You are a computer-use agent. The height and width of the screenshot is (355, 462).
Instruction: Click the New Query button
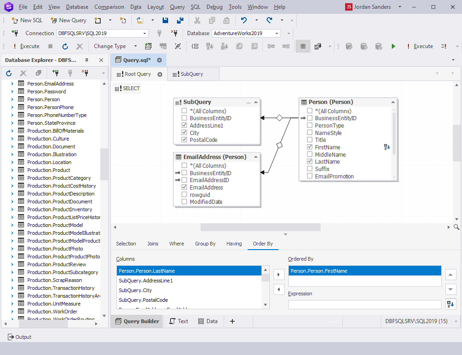point(68,20)
